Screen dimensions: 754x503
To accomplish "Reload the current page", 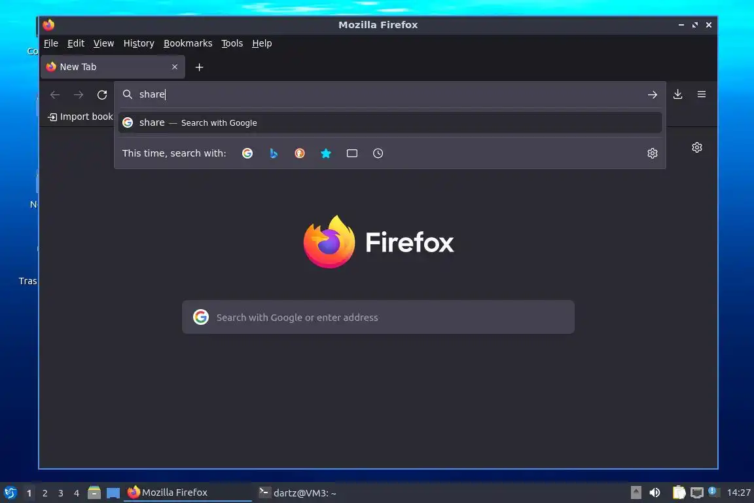I will [x=102, y=95].
